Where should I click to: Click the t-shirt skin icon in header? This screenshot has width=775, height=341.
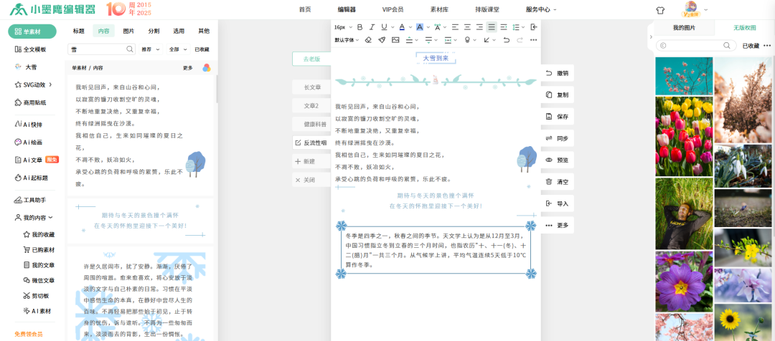tap(660, 9)
